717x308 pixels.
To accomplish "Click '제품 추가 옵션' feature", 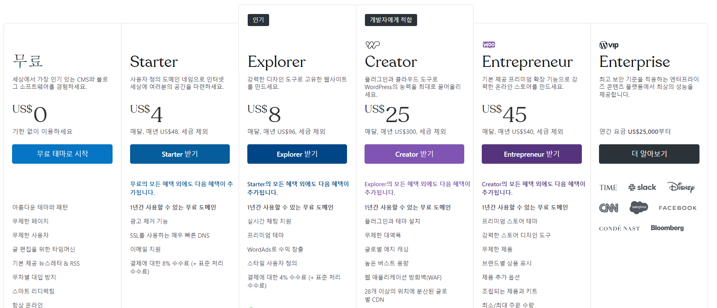I will [501, 277].
